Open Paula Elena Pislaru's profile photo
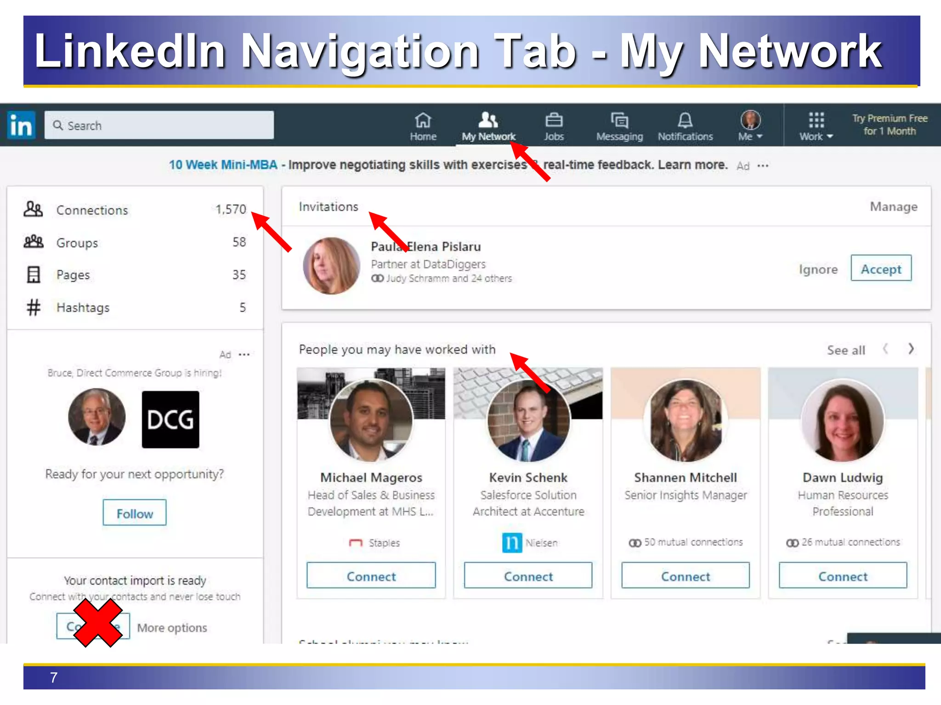The width and height of the screenshot is (941, 705). click(x=331, y=265)
